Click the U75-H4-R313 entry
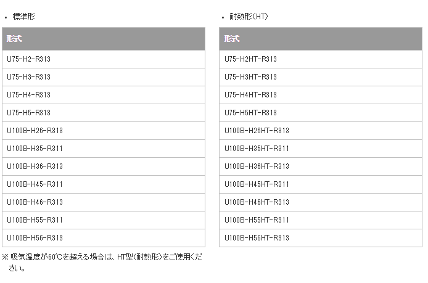 28,95
